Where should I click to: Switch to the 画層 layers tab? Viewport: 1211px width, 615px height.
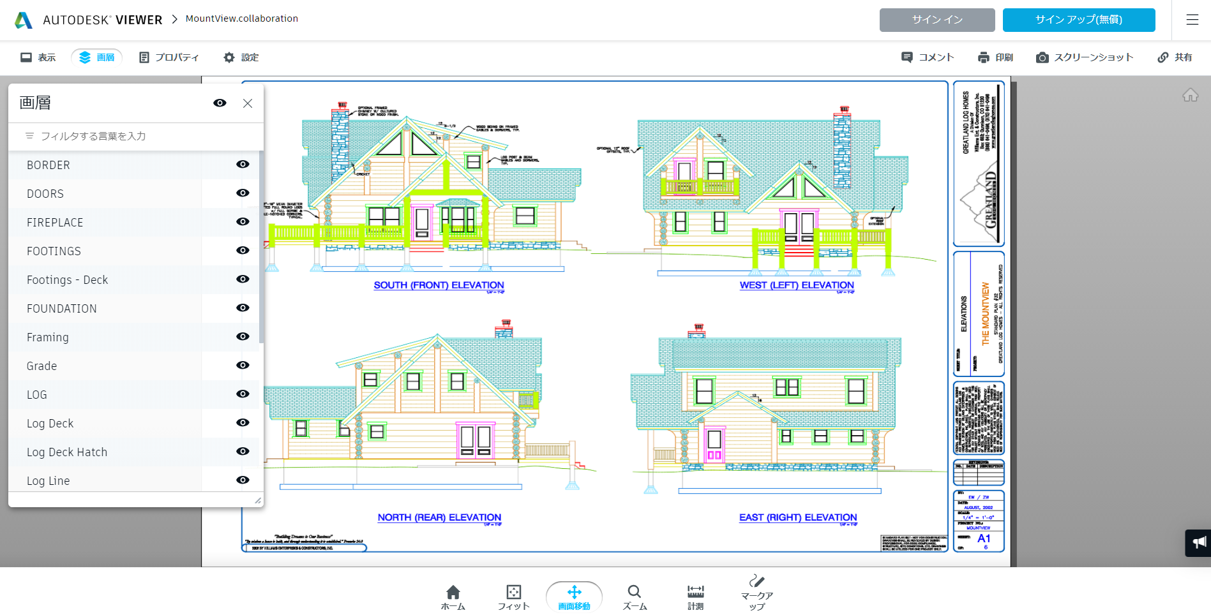click(96, 57)
